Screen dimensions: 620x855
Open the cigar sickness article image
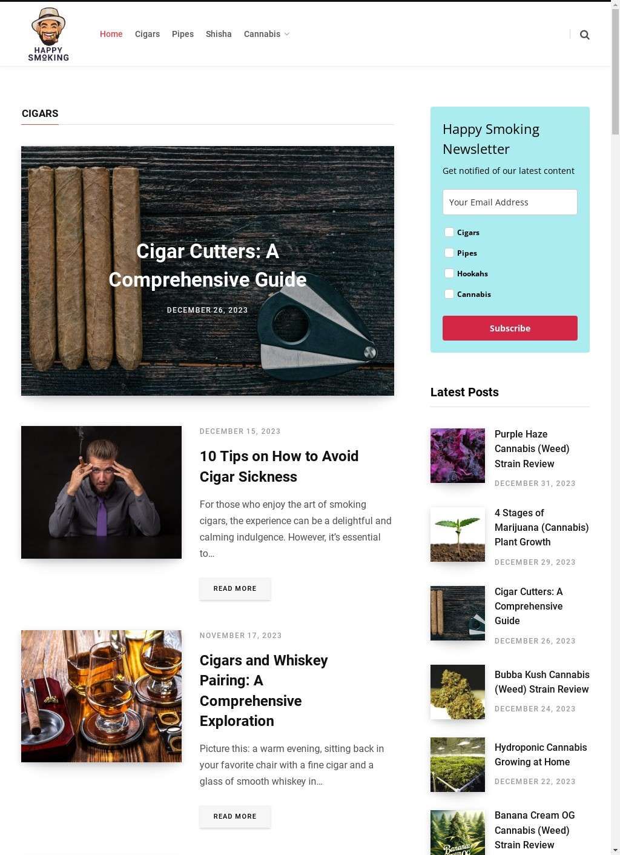tap(101, 492)
